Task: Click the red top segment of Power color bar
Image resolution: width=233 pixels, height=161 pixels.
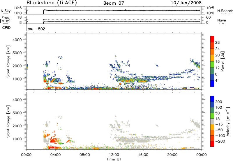Action: [212, 39]
